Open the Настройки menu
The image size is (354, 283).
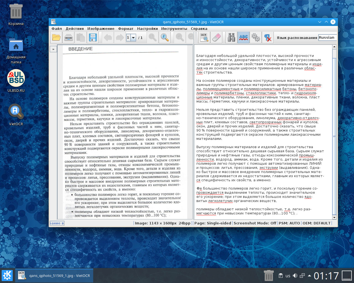tap(147, 28)
